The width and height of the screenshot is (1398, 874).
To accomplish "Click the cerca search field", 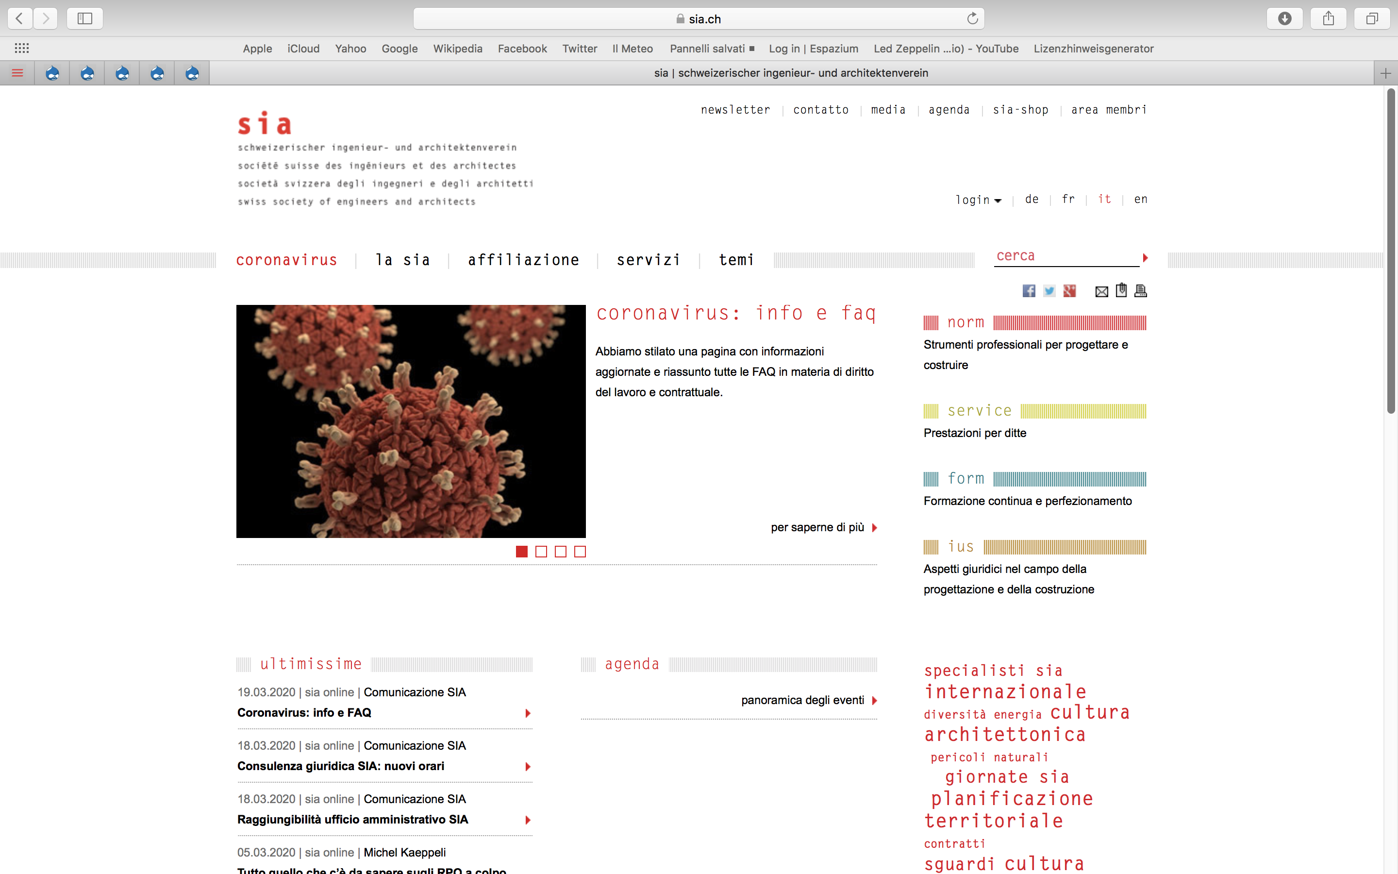I will pos(1065,256).
